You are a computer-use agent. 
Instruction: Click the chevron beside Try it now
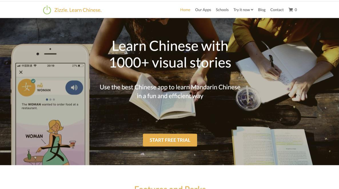pyautogui.click(x=252, y=10)
